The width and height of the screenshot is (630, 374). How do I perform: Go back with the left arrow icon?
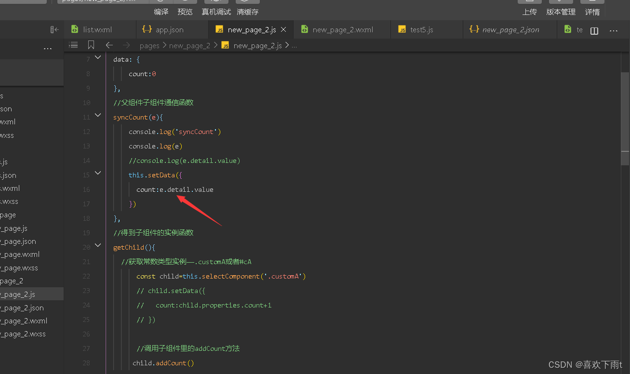point(109,45)
